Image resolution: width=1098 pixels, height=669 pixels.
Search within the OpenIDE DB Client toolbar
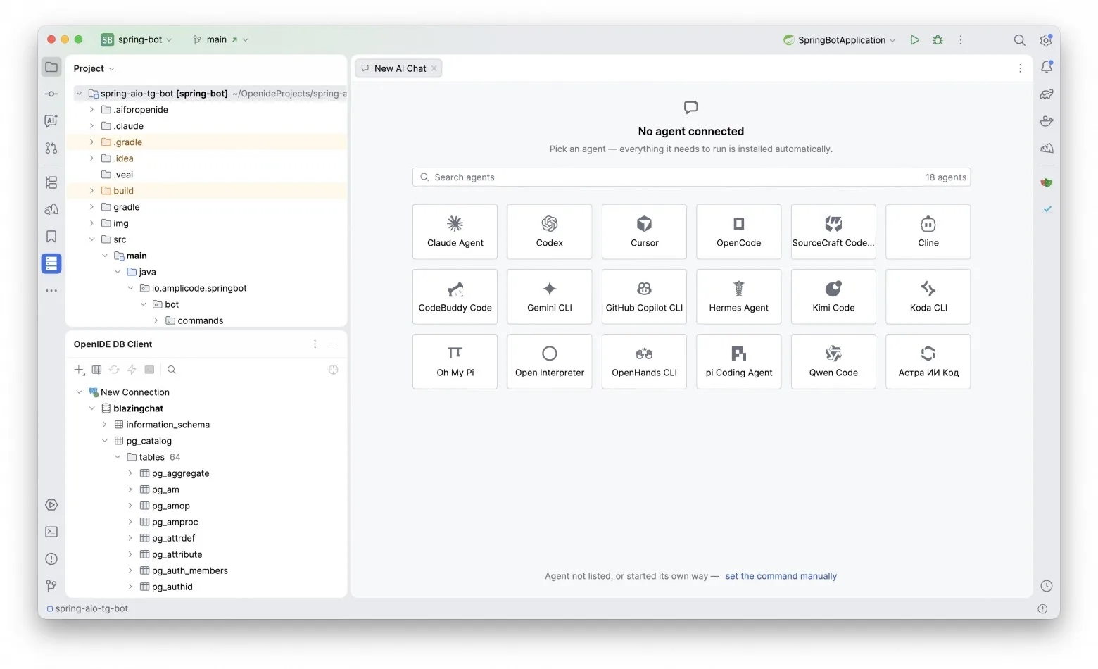[172, 370]
